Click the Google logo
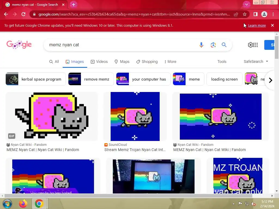The height and width of the screenshot is (209, 279). pyautogui.click(x=19, y=44)
